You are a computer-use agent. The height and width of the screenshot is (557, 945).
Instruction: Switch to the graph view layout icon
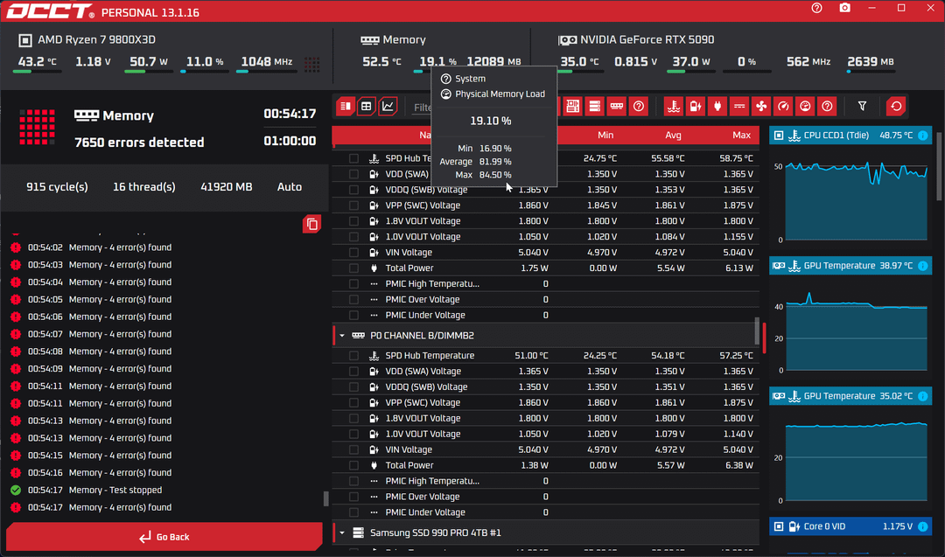pos(388,107)
